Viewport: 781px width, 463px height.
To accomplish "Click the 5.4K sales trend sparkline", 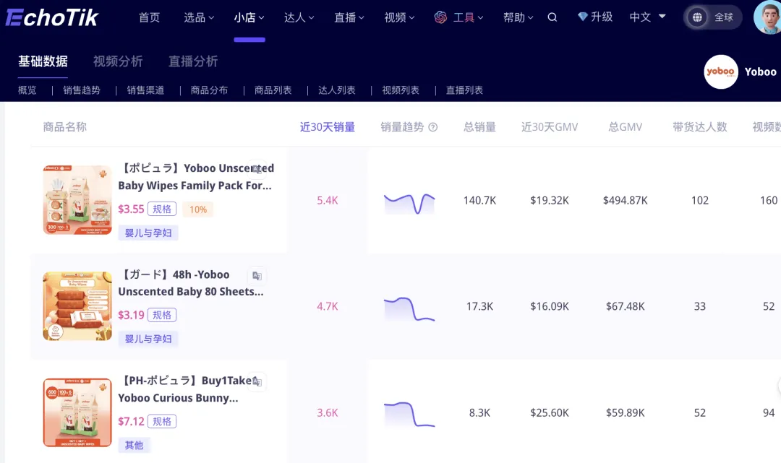I will coord(409,203).
